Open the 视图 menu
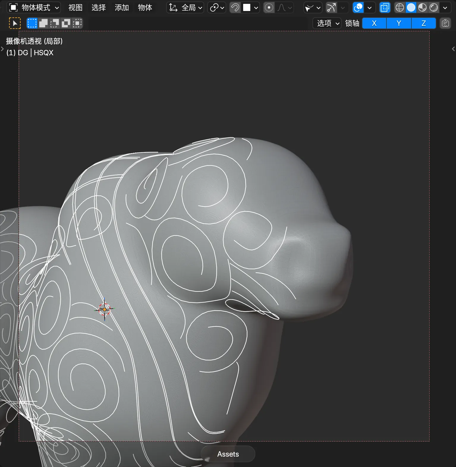The height and width of the screenshot is (467, 456). [x=75, y=7]
